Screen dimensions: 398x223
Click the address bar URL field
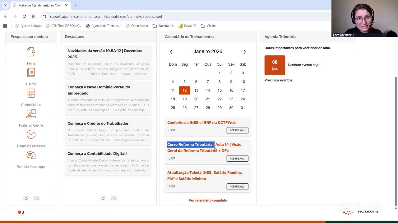point(187,16)
